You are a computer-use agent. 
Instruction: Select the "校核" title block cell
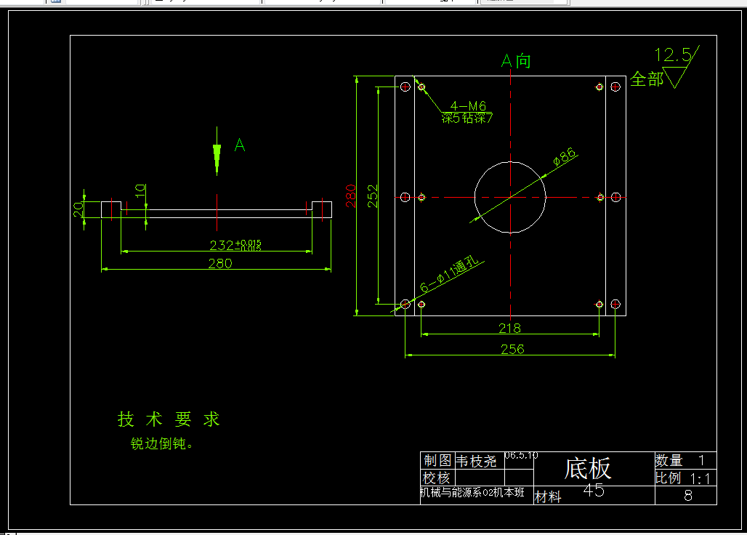pos(436,478)
